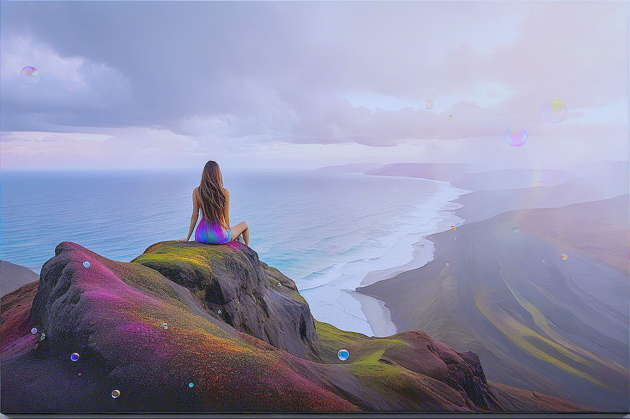Click the golden bubble at bottom-left foreground

click(115, 394)
